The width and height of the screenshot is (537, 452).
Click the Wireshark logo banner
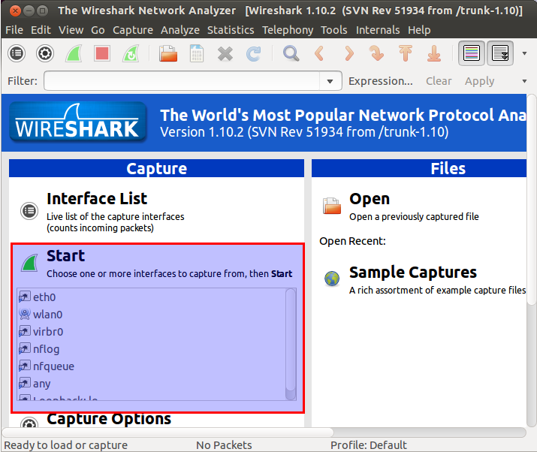click(78, 122)
